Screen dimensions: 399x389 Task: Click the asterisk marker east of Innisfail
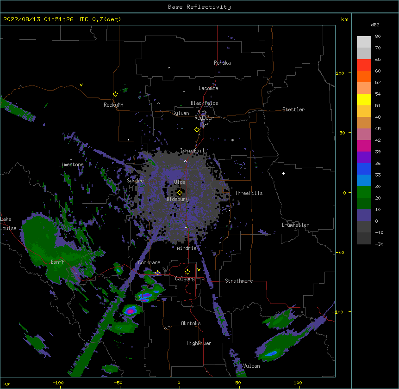pyautogui.click(x=232, y=140)
